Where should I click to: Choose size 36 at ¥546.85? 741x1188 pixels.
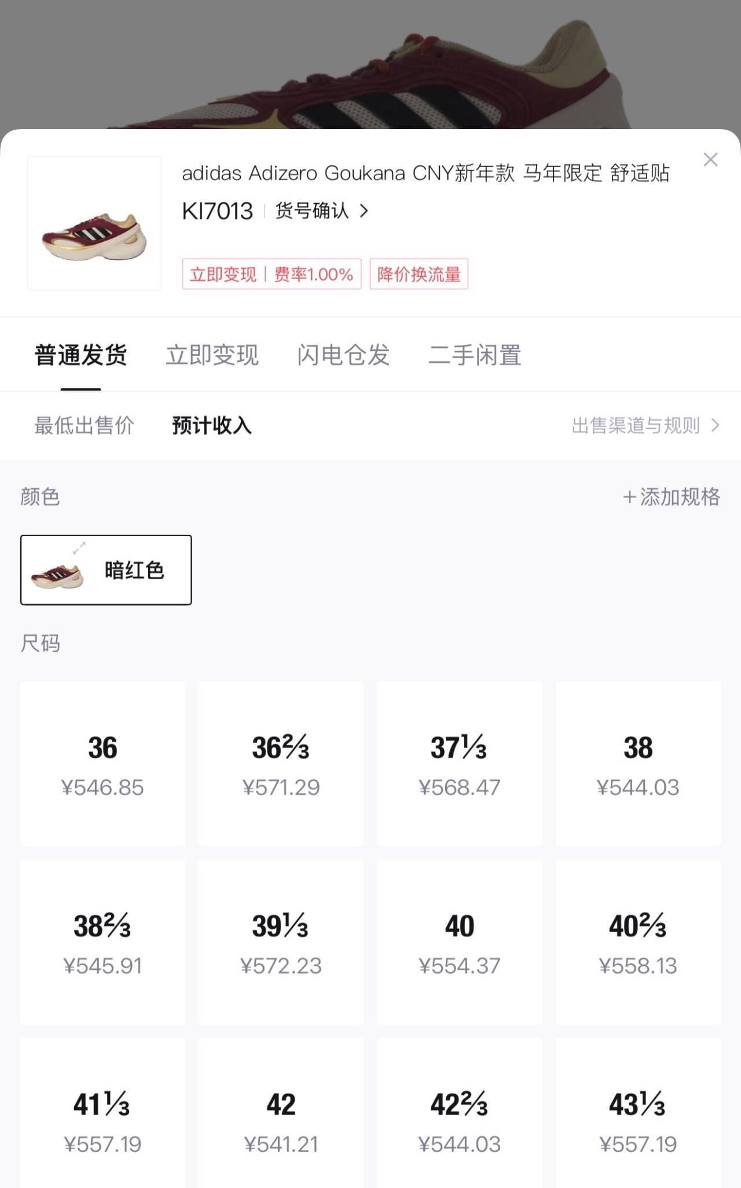coord(102,763)
